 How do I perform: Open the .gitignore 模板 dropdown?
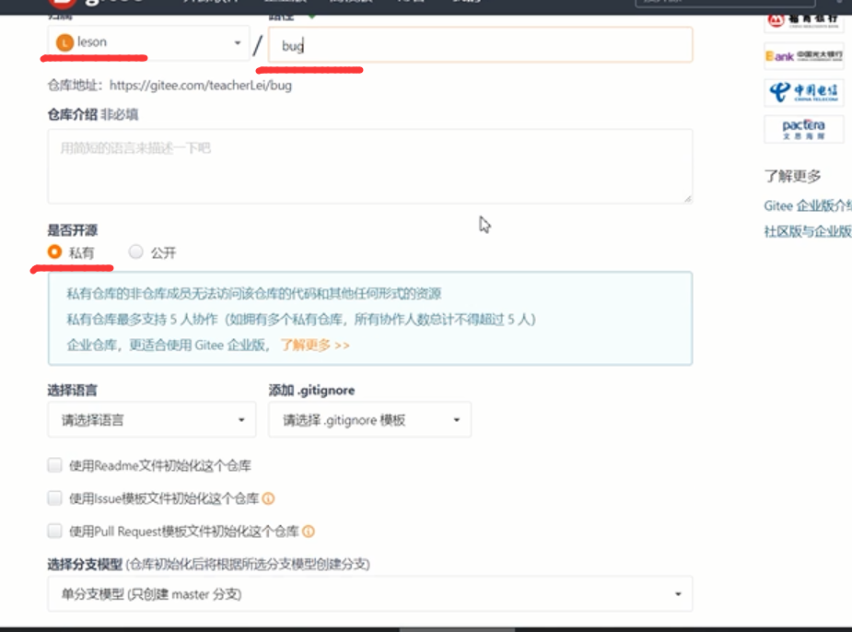click(x=369, y=419)
